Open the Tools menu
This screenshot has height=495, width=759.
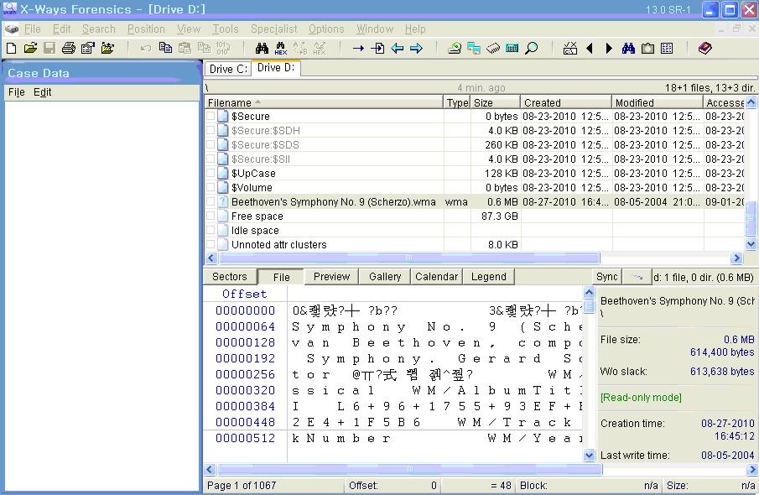[226, 29]
